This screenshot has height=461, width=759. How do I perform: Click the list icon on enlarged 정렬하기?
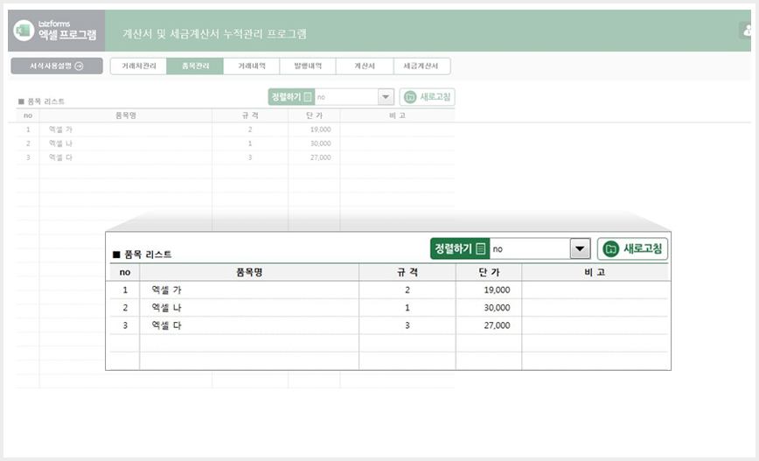(480, 249)
